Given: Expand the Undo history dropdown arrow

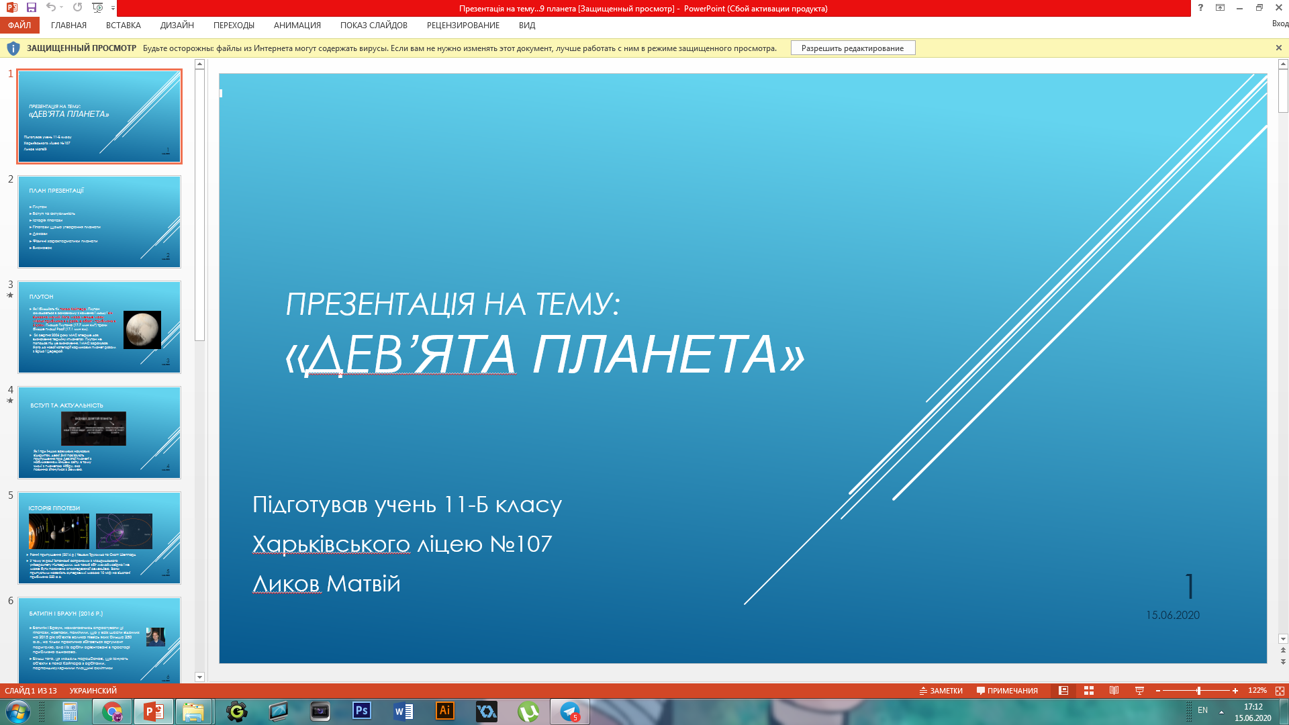Looking at the screenshot, I should click(x=61, y=8).
